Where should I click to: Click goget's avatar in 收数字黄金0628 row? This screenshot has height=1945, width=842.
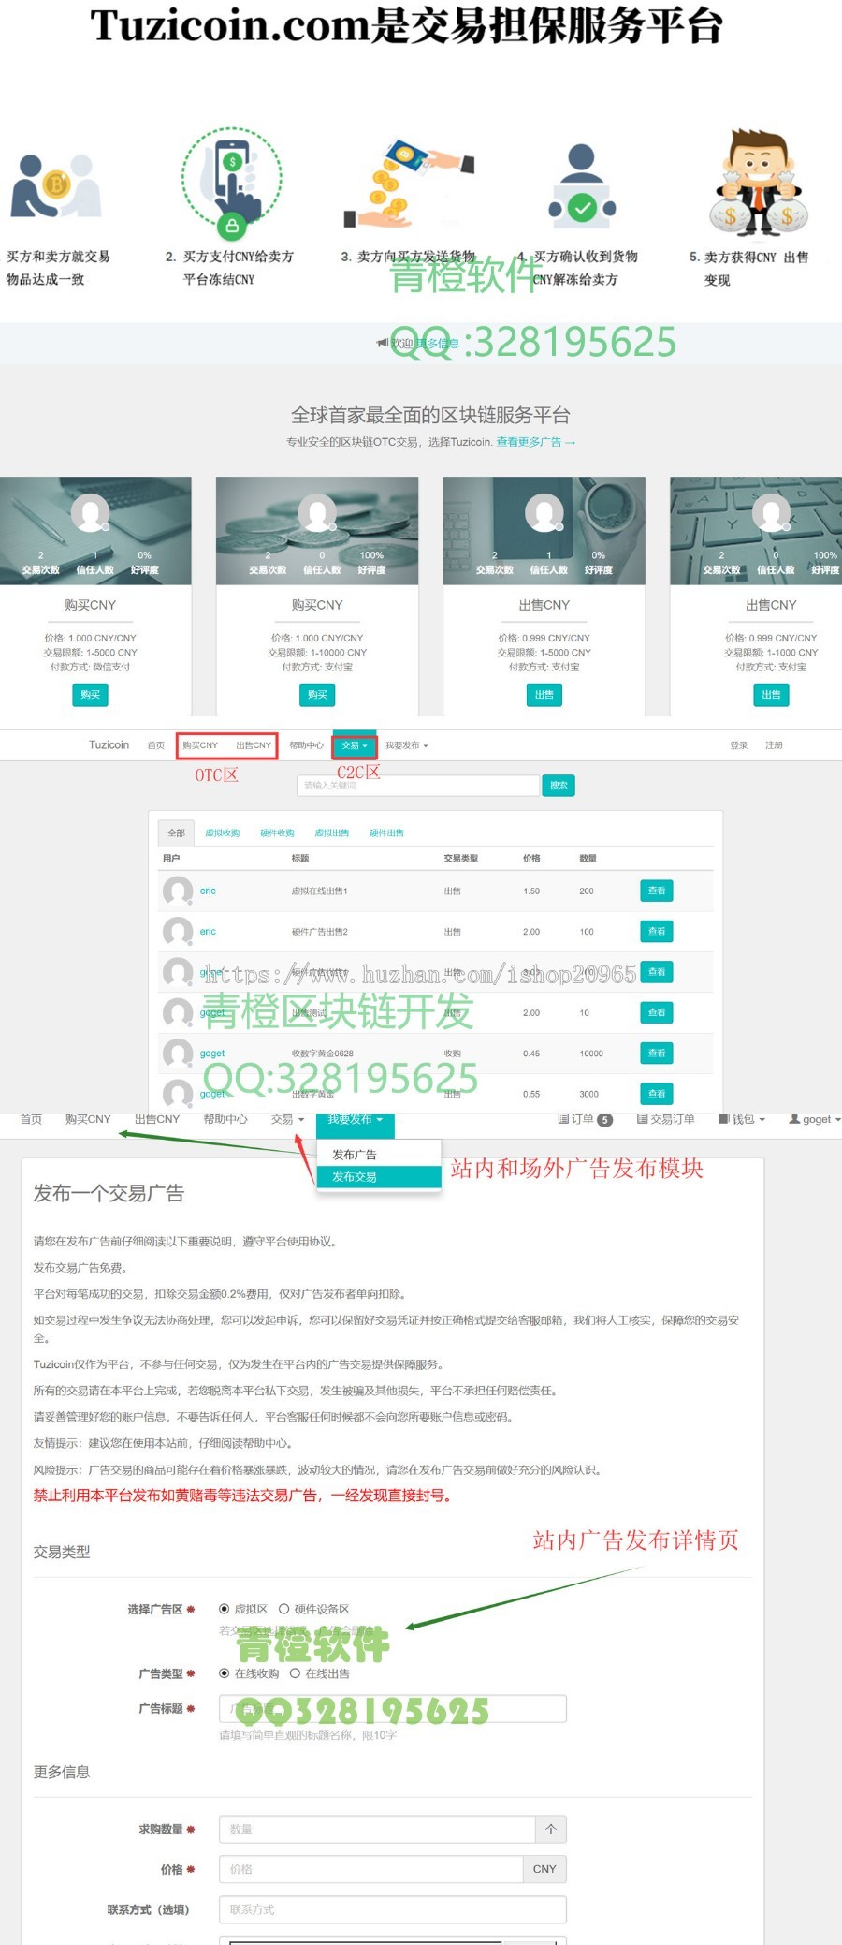[x=178, y=1053]
